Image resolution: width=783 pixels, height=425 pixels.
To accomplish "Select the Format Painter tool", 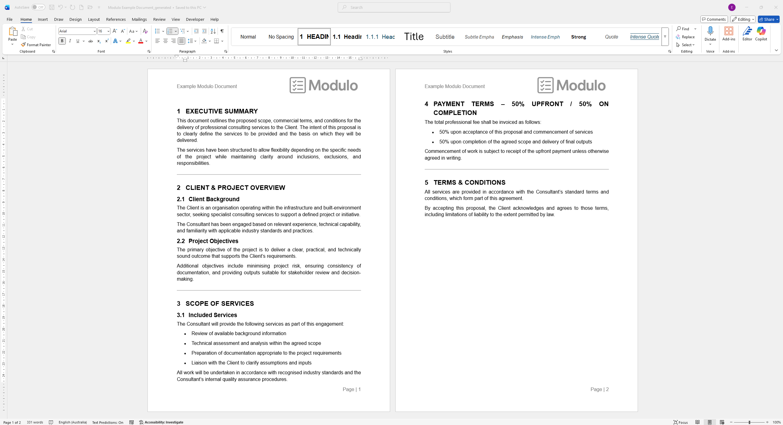I will coord(36,45).
